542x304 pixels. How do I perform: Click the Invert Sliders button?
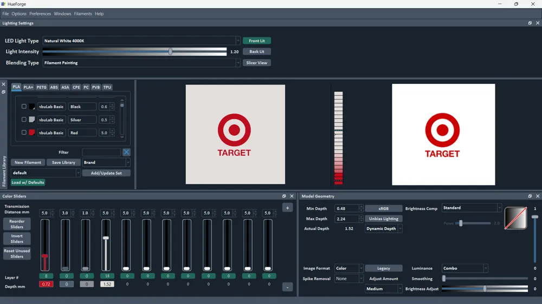pos(17,239)
